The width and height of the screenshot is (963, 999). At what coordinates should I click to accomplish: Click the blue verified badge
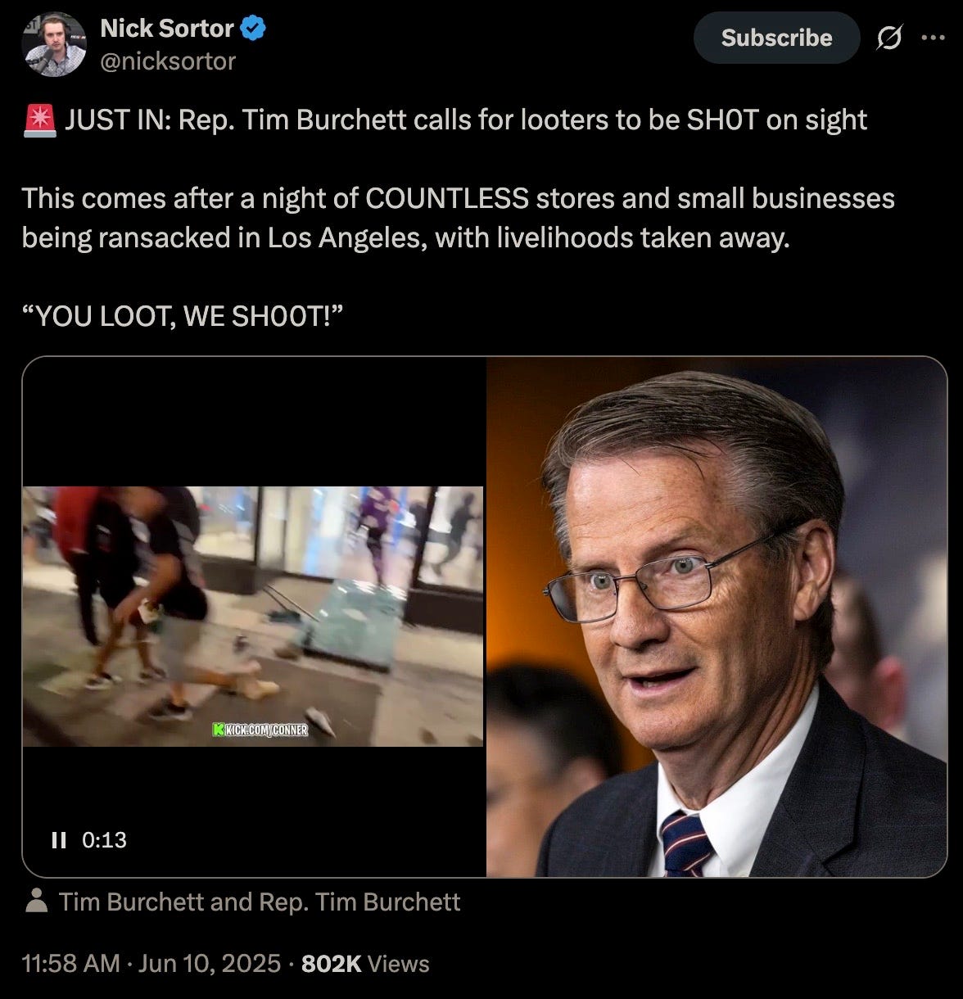click(x=253, y=29)
